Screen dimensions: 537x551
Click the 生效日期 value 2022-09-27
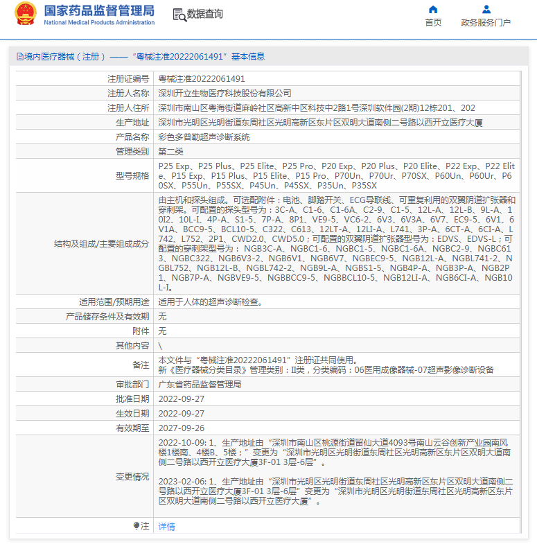click(182, 414)
